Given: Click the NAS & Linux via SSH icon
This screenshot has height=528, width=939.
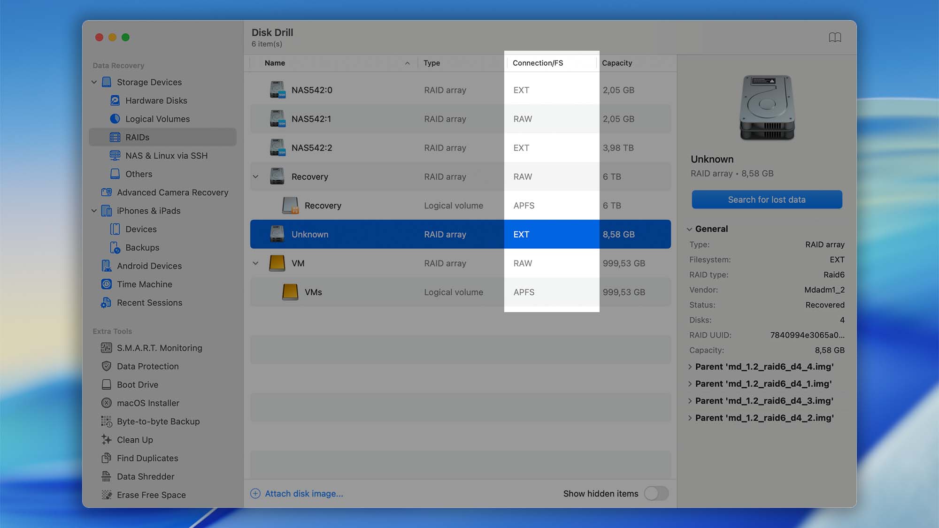Looking at the screenshot, I should [115, 155].
